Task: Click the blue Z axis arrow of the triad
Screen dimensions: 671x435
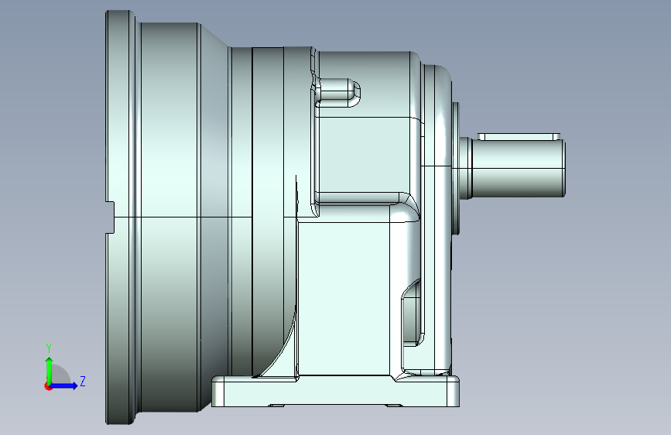Action: [x=64, y=385]
